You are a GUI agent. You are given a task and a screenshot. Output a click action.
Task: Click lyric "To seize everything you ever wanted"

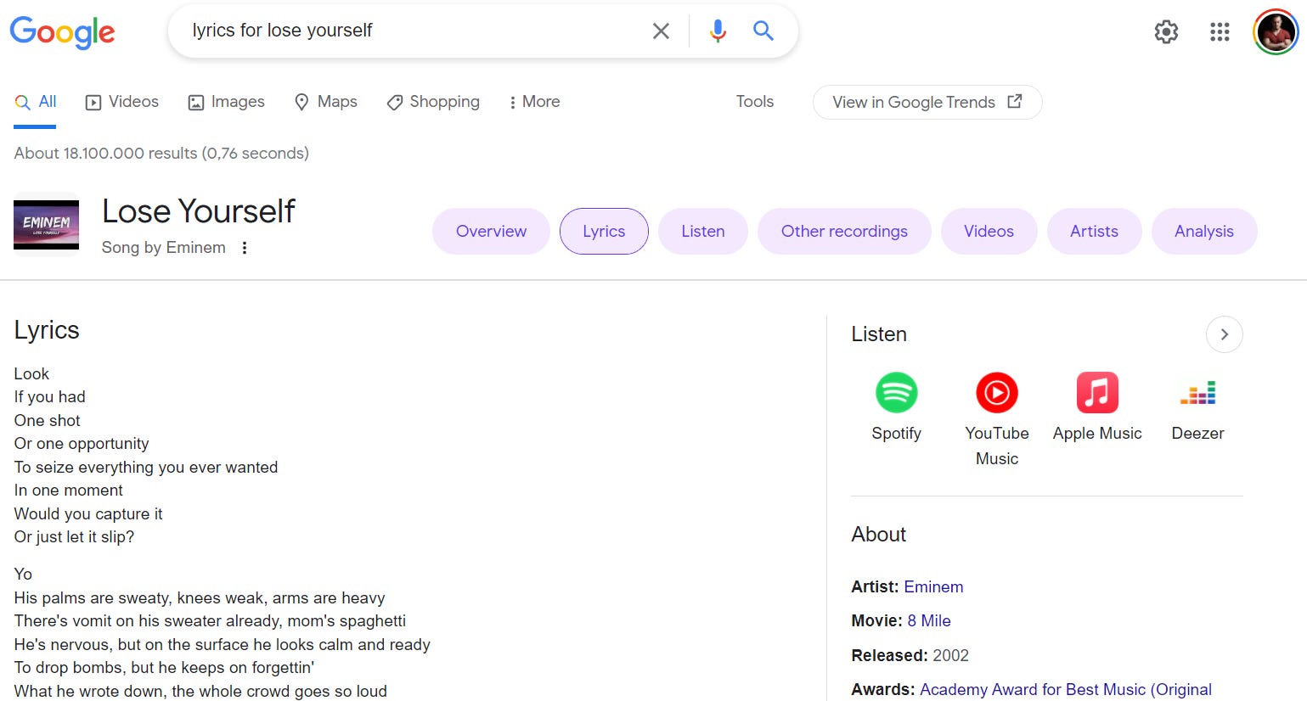pos(146,468)
